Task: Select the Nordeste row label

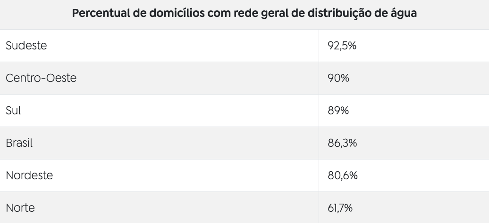Action: (29, 175)
